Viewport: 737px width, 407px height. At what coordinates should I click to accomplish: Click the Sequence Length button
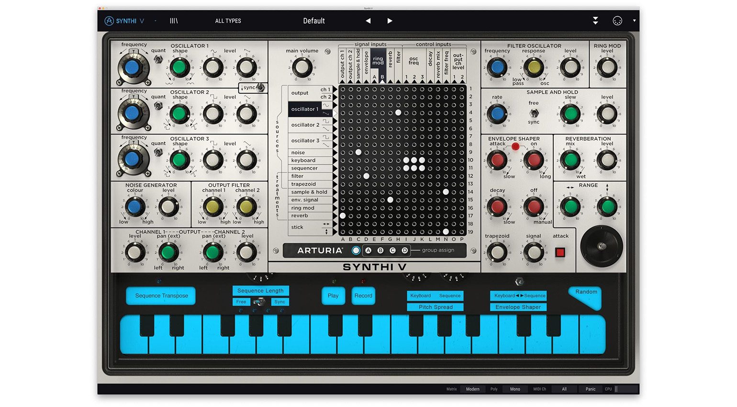260,290
